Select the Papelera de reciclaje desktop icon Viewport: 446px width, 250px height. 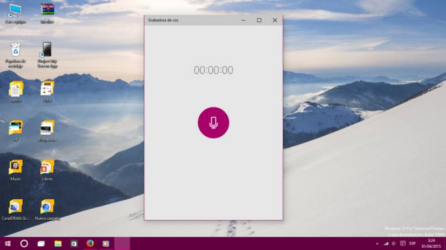pyautogui.click(x=15, y=51)
